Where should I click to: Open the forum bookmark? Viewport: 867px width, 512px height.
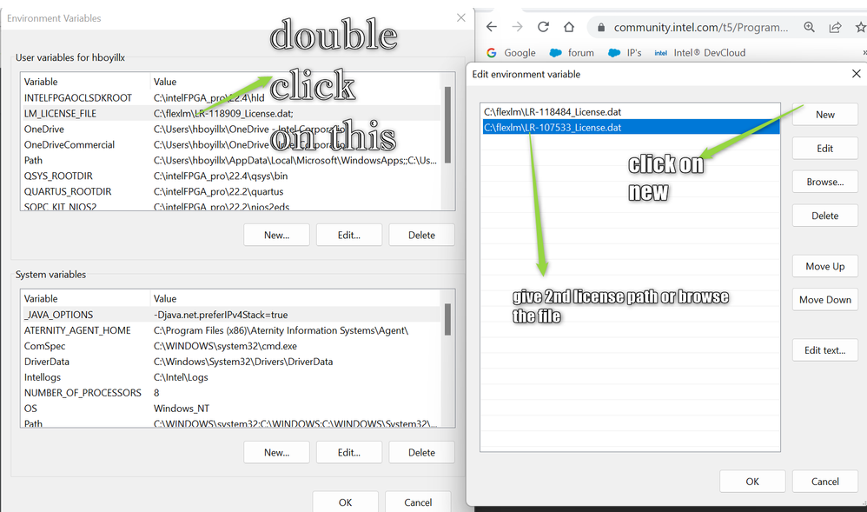click(x=572, y=52)
